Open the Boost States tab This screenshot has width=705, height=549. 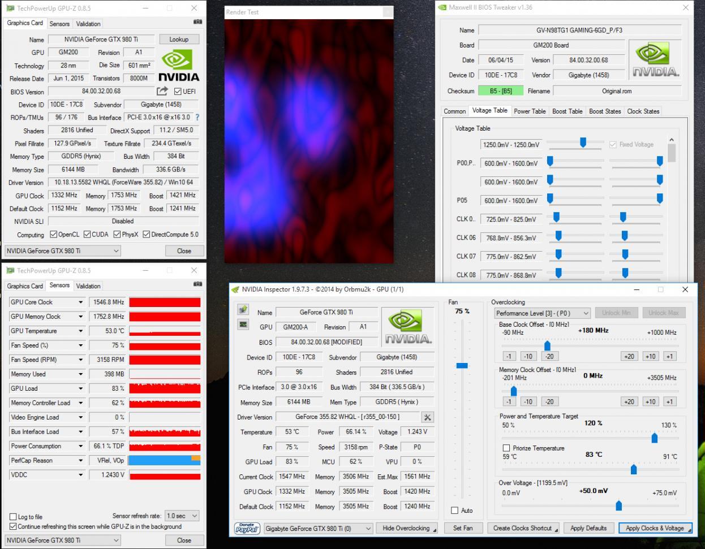(605, 111)
